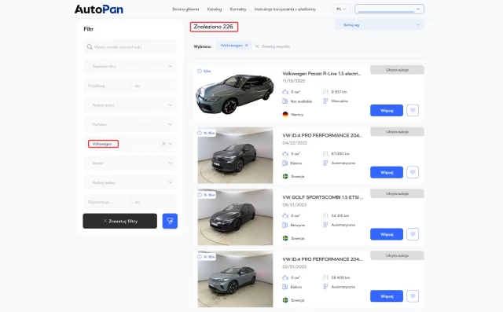Click engine icon on 58 400 km ID.4 card
Viewport: 503px width, 312px height.
click(x=285, y=277)
